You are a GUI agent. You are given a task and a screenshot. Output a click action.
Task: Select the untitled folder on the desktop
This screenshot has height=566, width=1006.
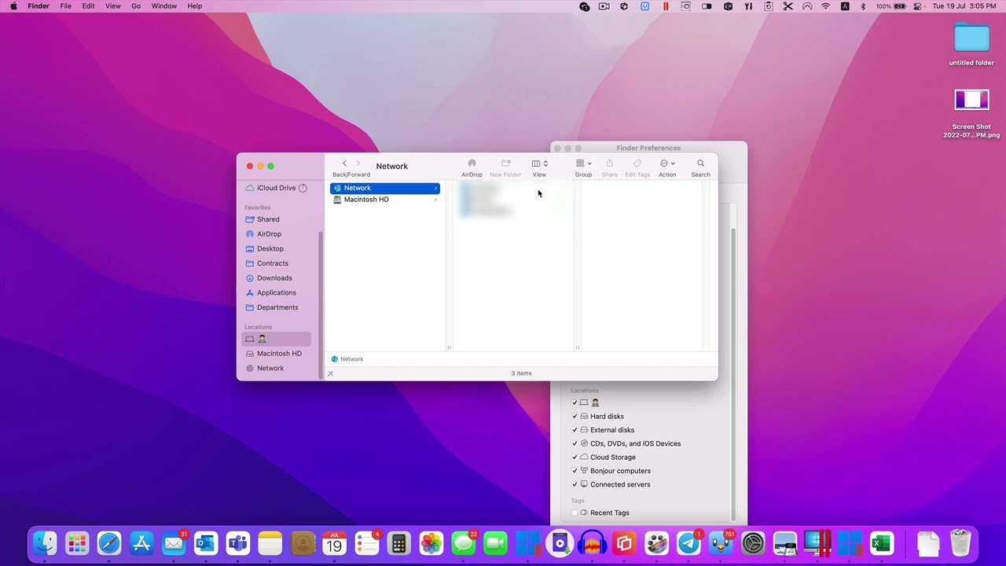[972, 45]
